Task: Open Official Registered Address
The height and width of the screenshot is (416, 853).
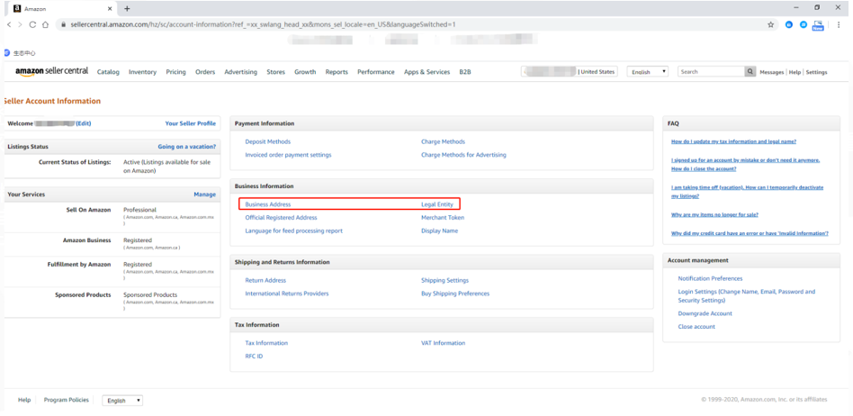Action: [x=282, y=217]
